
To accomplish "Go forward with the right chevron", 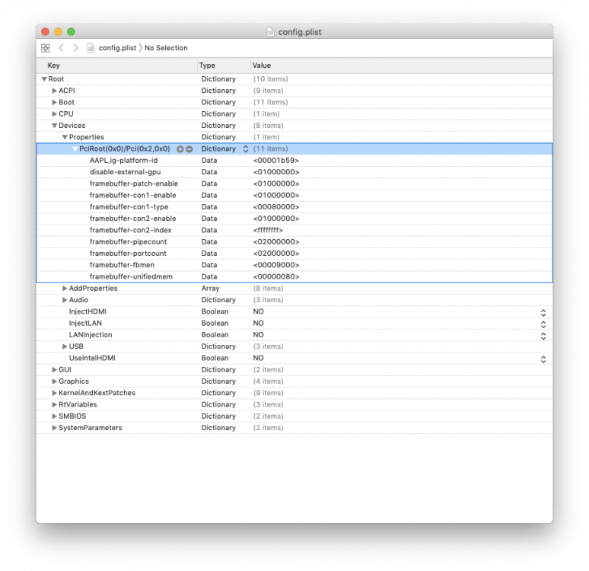I will point(75,48).
